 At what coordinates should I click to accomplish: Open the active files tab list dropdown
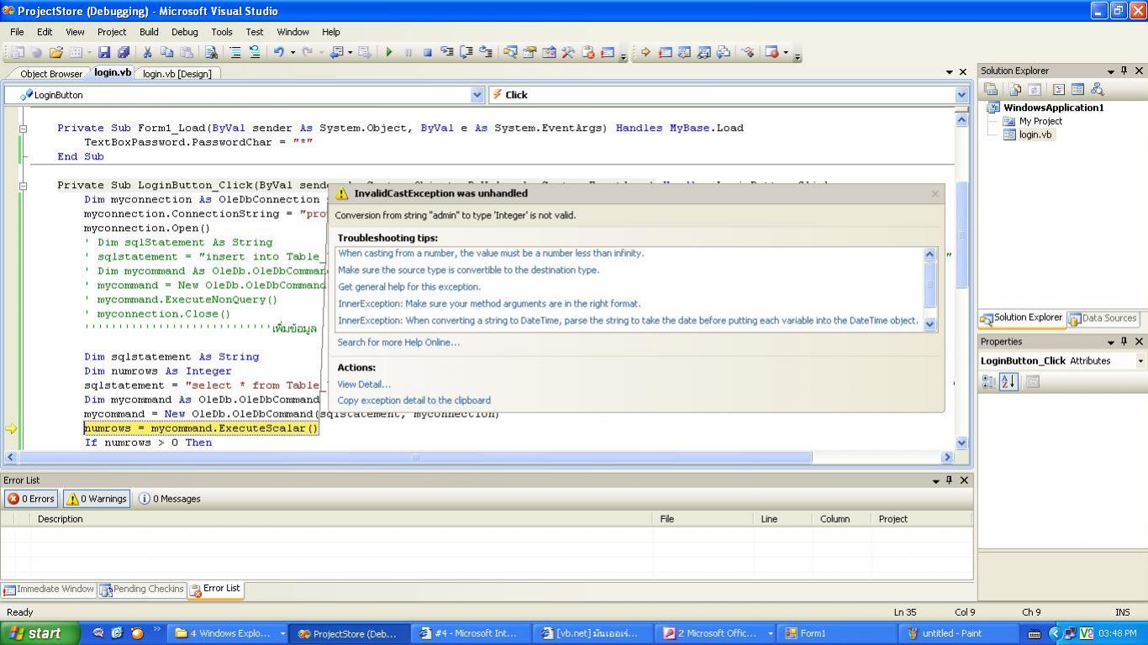950,72
